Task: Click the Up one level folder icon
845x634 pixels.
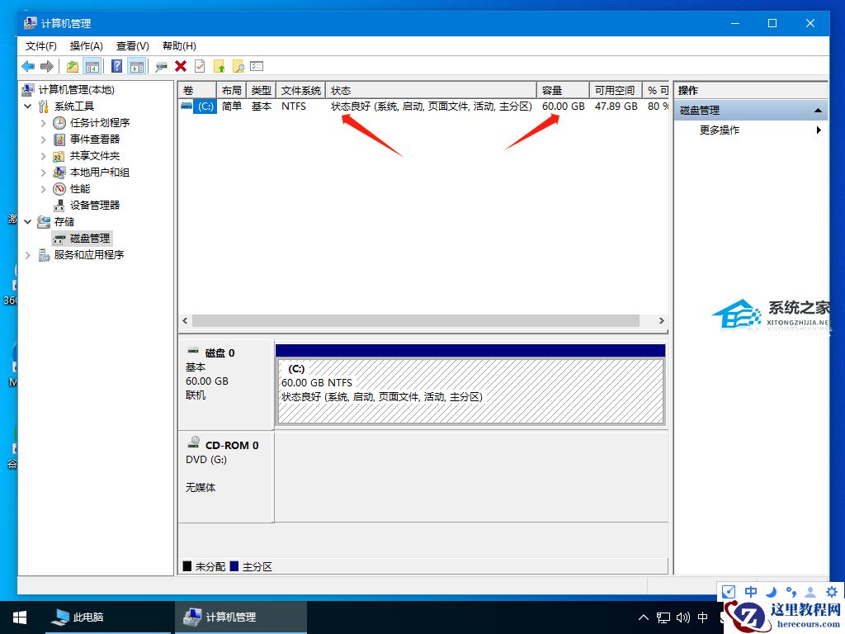Action: click(x=73, y=66)
